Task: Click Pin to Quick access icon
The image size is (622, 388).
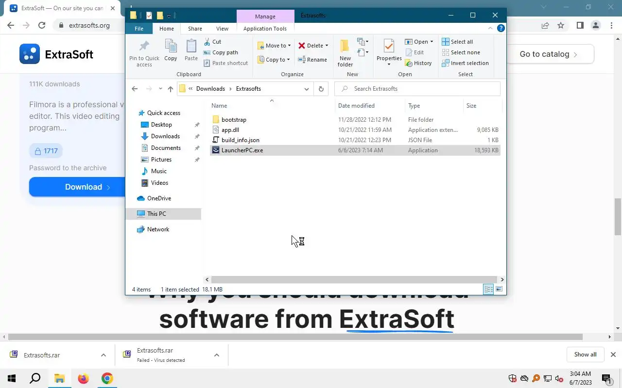Action: tap(144, 53)
